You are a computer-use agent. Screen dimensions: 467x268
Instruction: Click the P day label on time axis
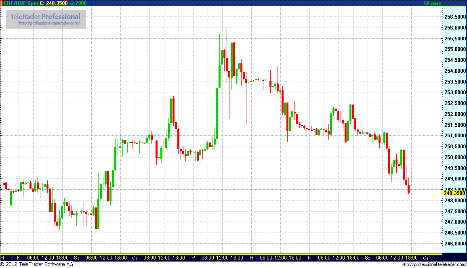point(193,258)
